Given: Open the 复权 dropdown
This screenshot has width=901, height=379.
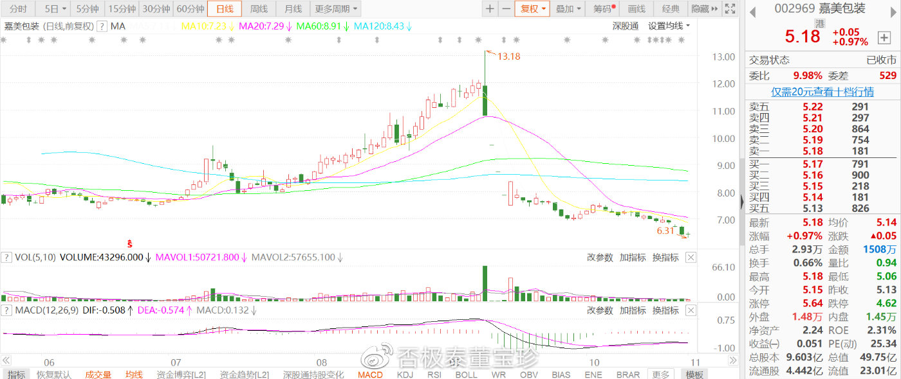Looking at the screenshot, I should (533, 9).
